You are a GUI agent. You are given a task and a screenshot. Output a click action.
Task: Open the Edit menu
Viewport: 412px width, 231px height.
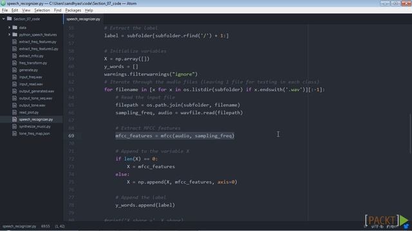click(x=15, y=10)
